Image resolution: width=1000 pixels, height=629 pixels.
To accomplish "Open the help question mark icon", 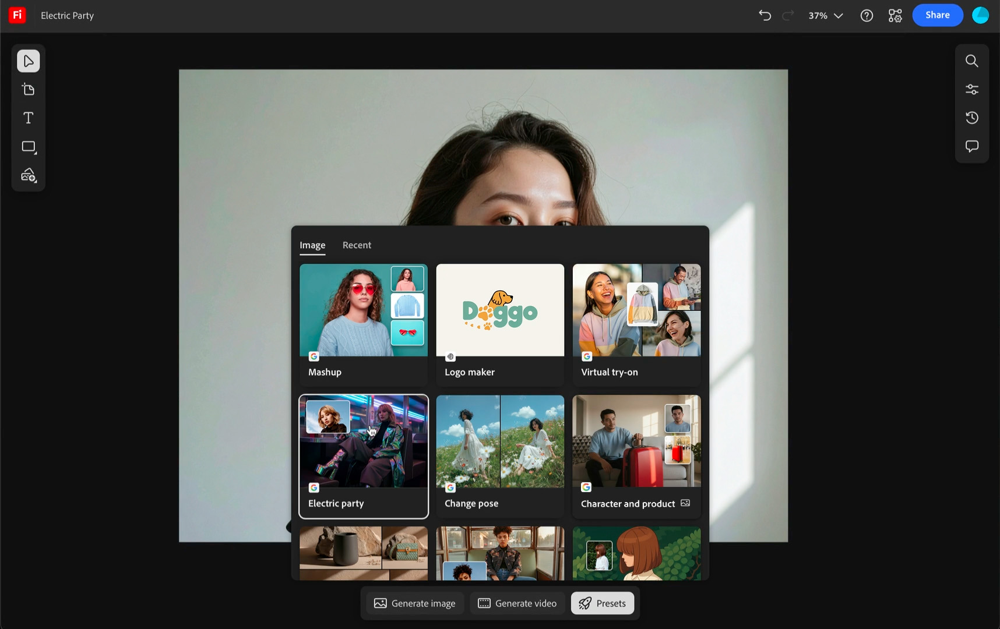I will pos(867,16).
